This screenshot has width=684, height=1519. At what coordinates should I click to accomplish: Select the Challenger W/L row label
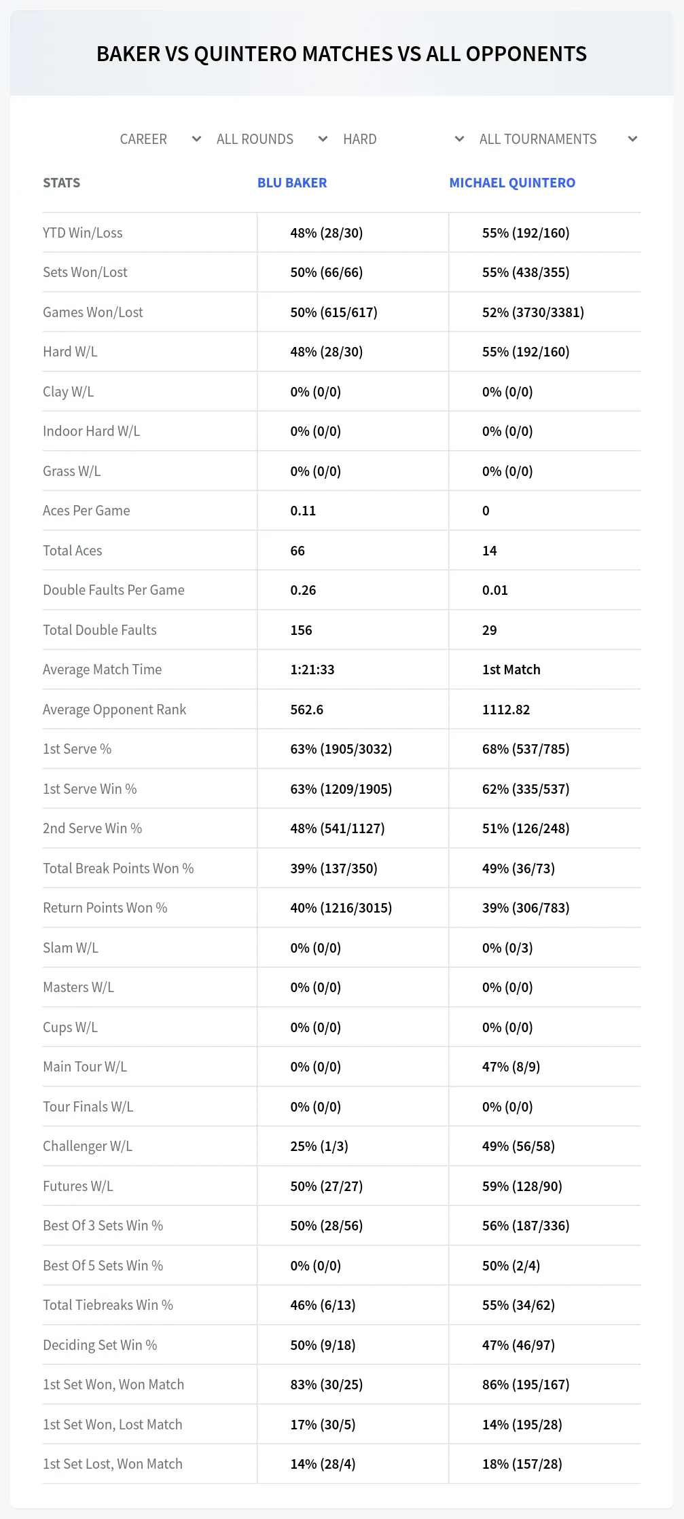coord(88,1146)
